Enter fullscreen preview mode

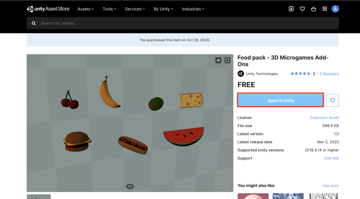pyautogui.click(x=227, y=60)
